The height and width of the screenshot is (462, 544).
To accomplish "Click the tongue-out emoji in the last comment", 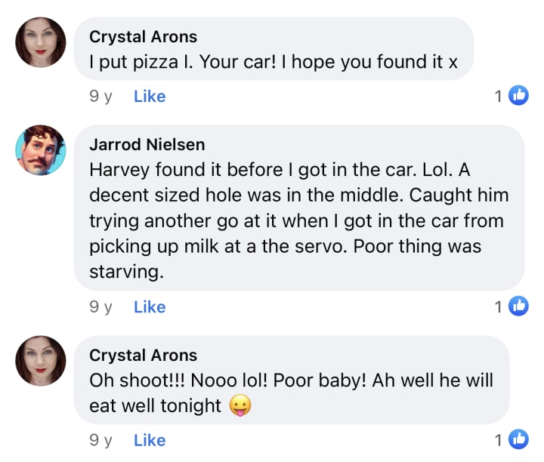I will (240, 406).
